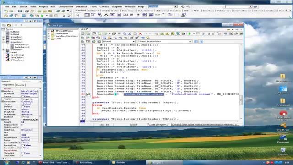Click the last icon on the component palette row
Image resolution: width=293 pixels, height=165 pixels.
point(184,15)
